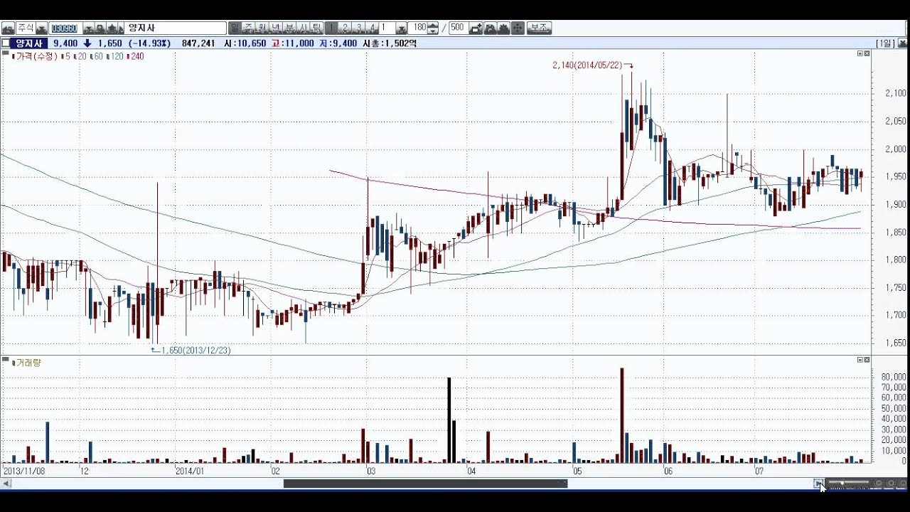Image resolution: width=910 pixels, height=512 pixels.
Task: Click the zoom slider handle at bottom right
Action: point(842,483)
